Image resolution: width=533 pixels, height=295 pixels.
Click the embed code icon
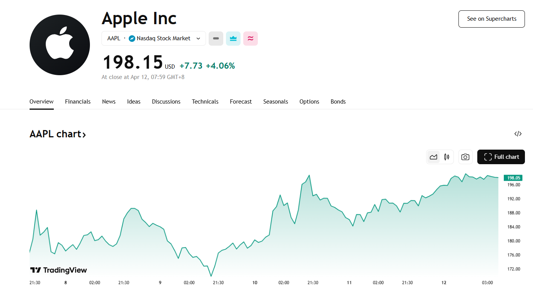click(x=518, y=134)
